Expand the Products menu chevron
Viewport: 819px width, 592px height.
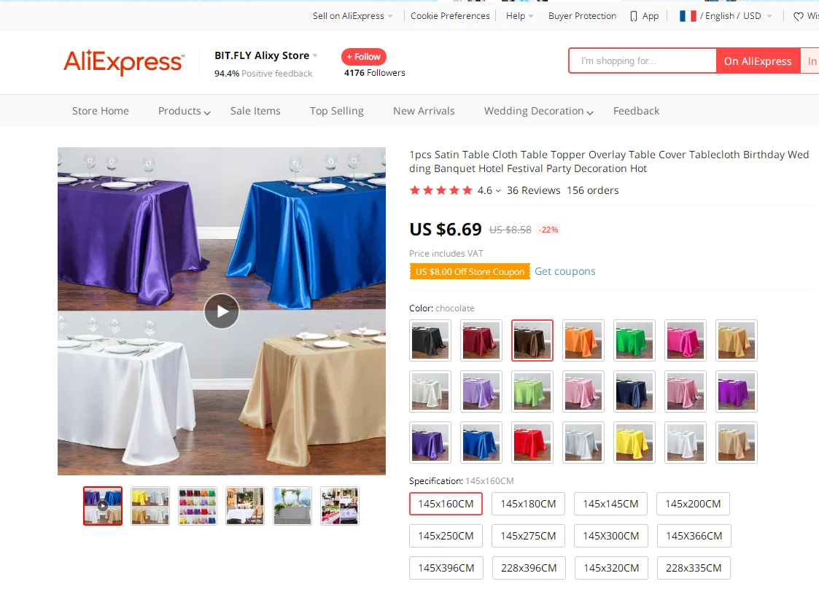click(x=207, y=112)
